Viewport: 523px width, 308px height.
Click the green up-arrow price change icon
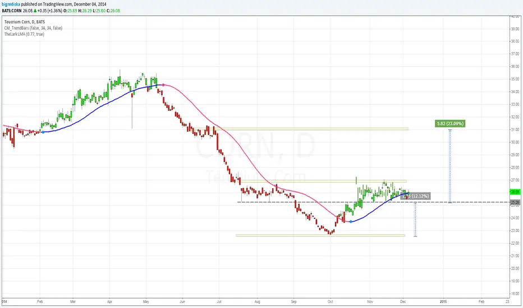(x=35, y=11)
